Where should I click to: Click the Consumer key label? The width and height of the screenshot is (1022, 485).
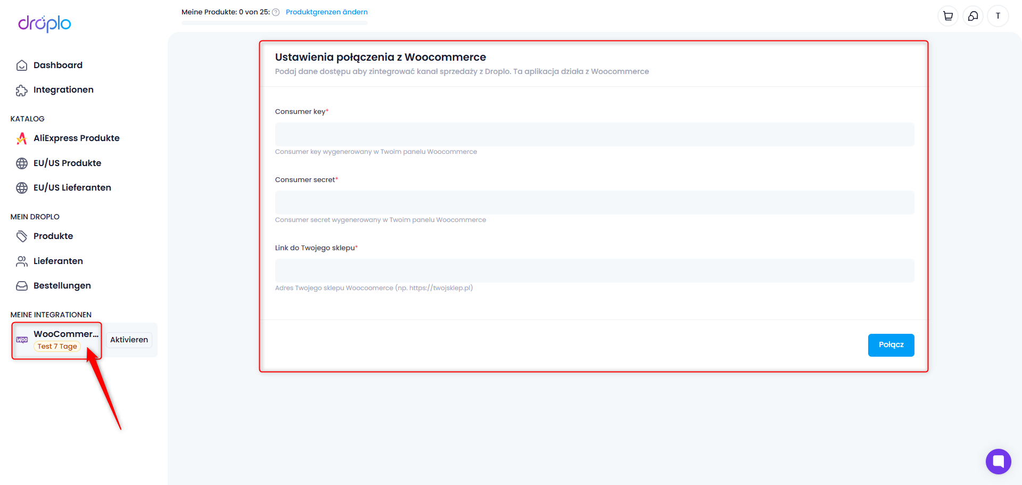302,112
